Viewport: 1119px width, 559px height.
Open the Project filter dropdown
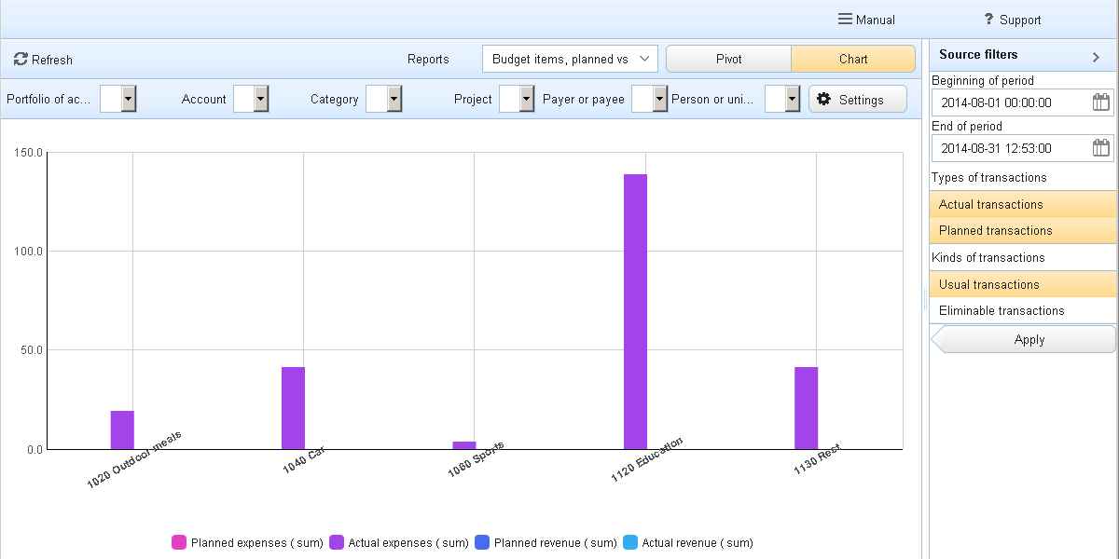tap(526, 99)
